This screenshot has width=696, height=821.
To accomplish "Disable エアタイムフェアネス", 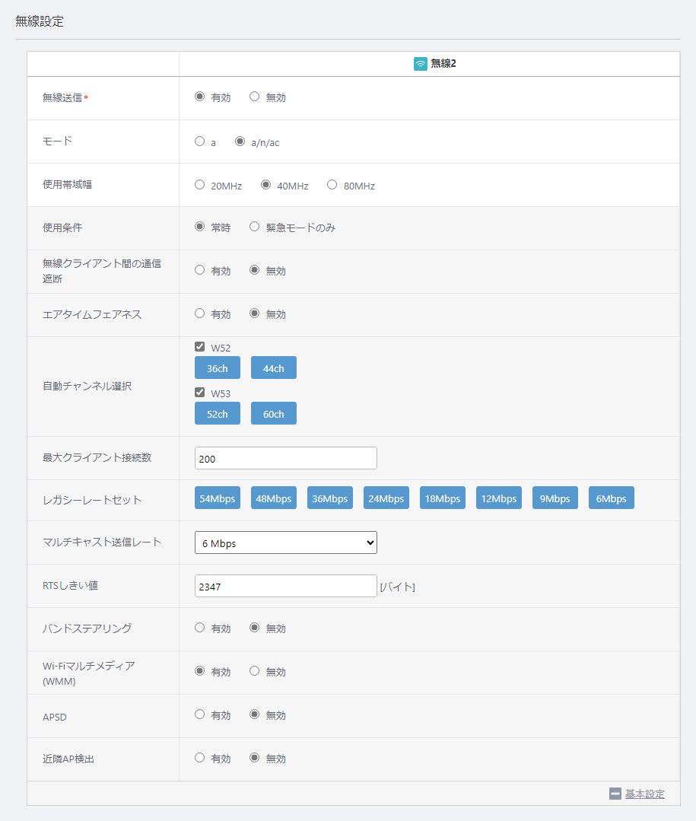I will (x=254, y=313).
